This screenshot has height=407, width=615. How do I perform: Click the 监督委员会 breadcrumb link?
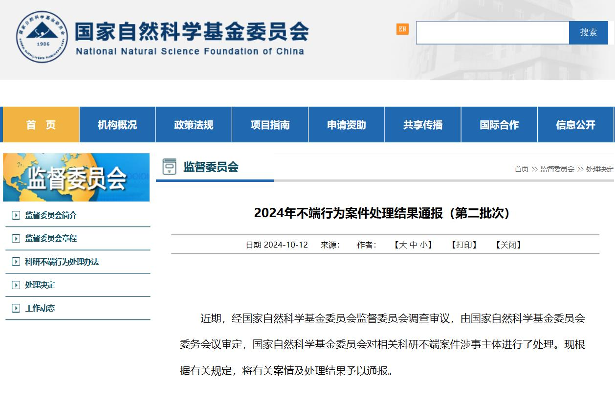[x=557, y=169]
